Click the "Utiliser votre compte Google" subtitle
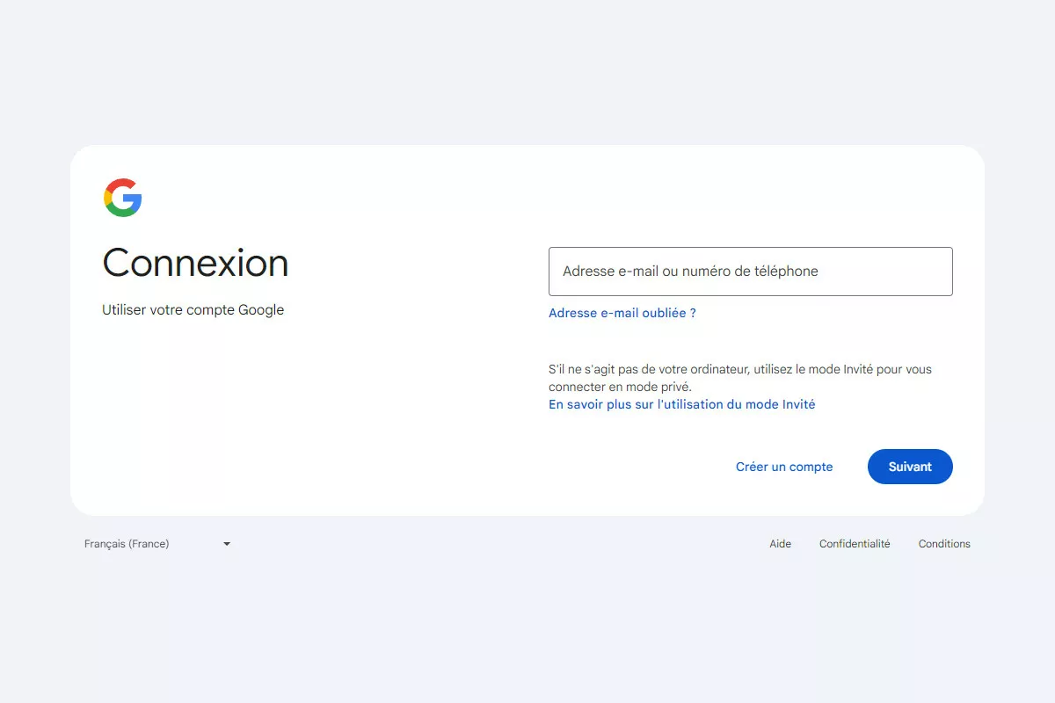 coord(193,309)
